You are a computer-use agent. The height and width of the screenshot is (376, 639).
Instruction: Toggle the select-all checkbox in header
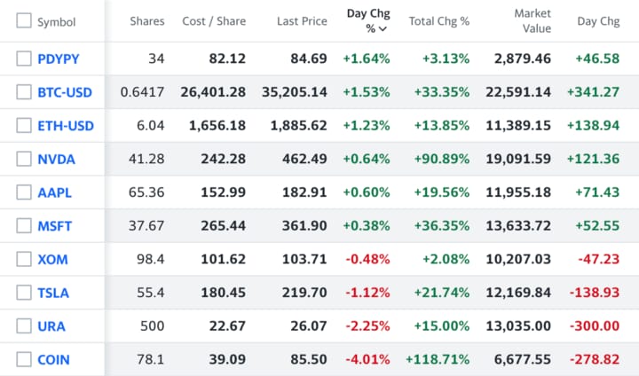tap(24, 21)
